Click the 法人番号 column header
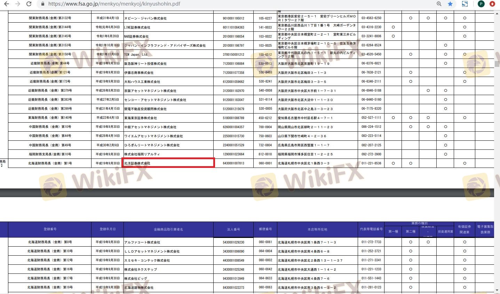500x294 pixels. (x=233, y=229)
